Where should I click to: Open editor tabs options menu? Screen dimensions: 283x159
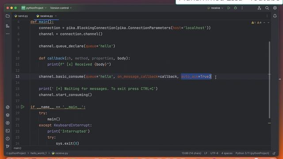click(x=267, y=16)
